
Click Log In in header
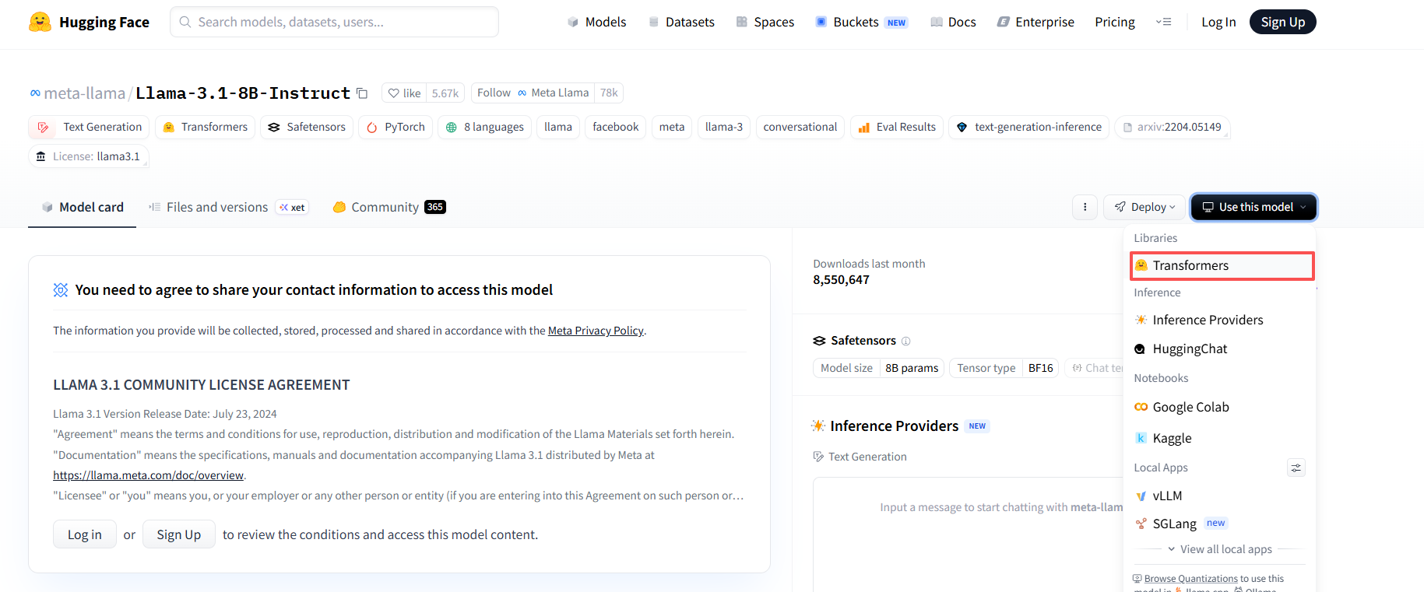pyautogui.click(x=1218, y=22)
